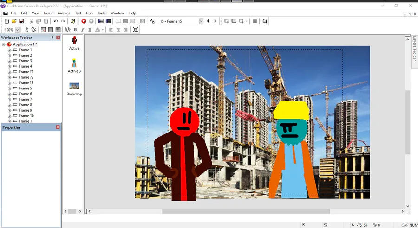Toggle Underline text formatting
This screenshot has height=228, width=418.
[x=90, y=30]
